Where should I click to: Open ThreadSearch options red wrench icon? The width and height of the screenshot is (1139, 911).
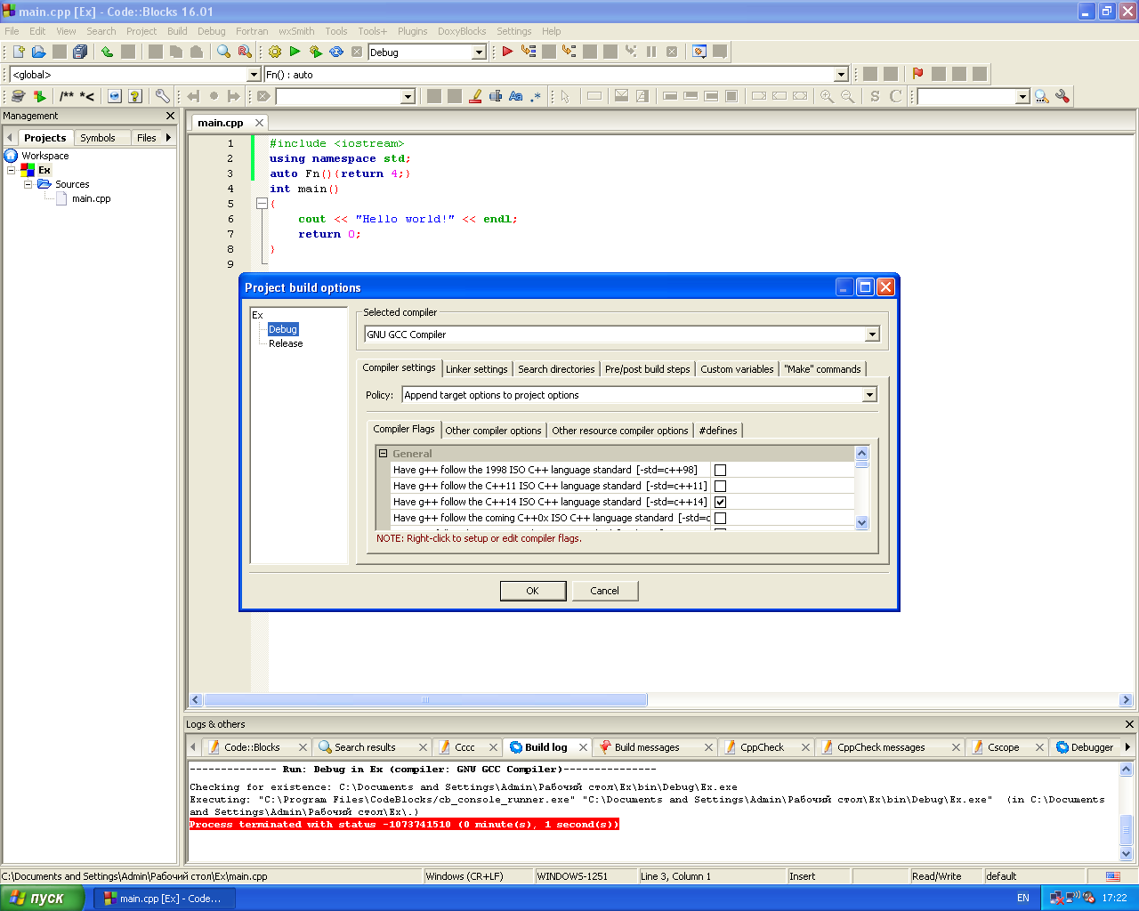(x=1062, y=96)
